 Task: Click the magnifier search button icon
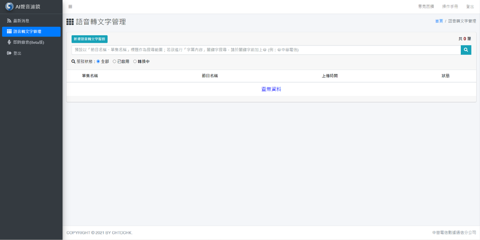466,50
